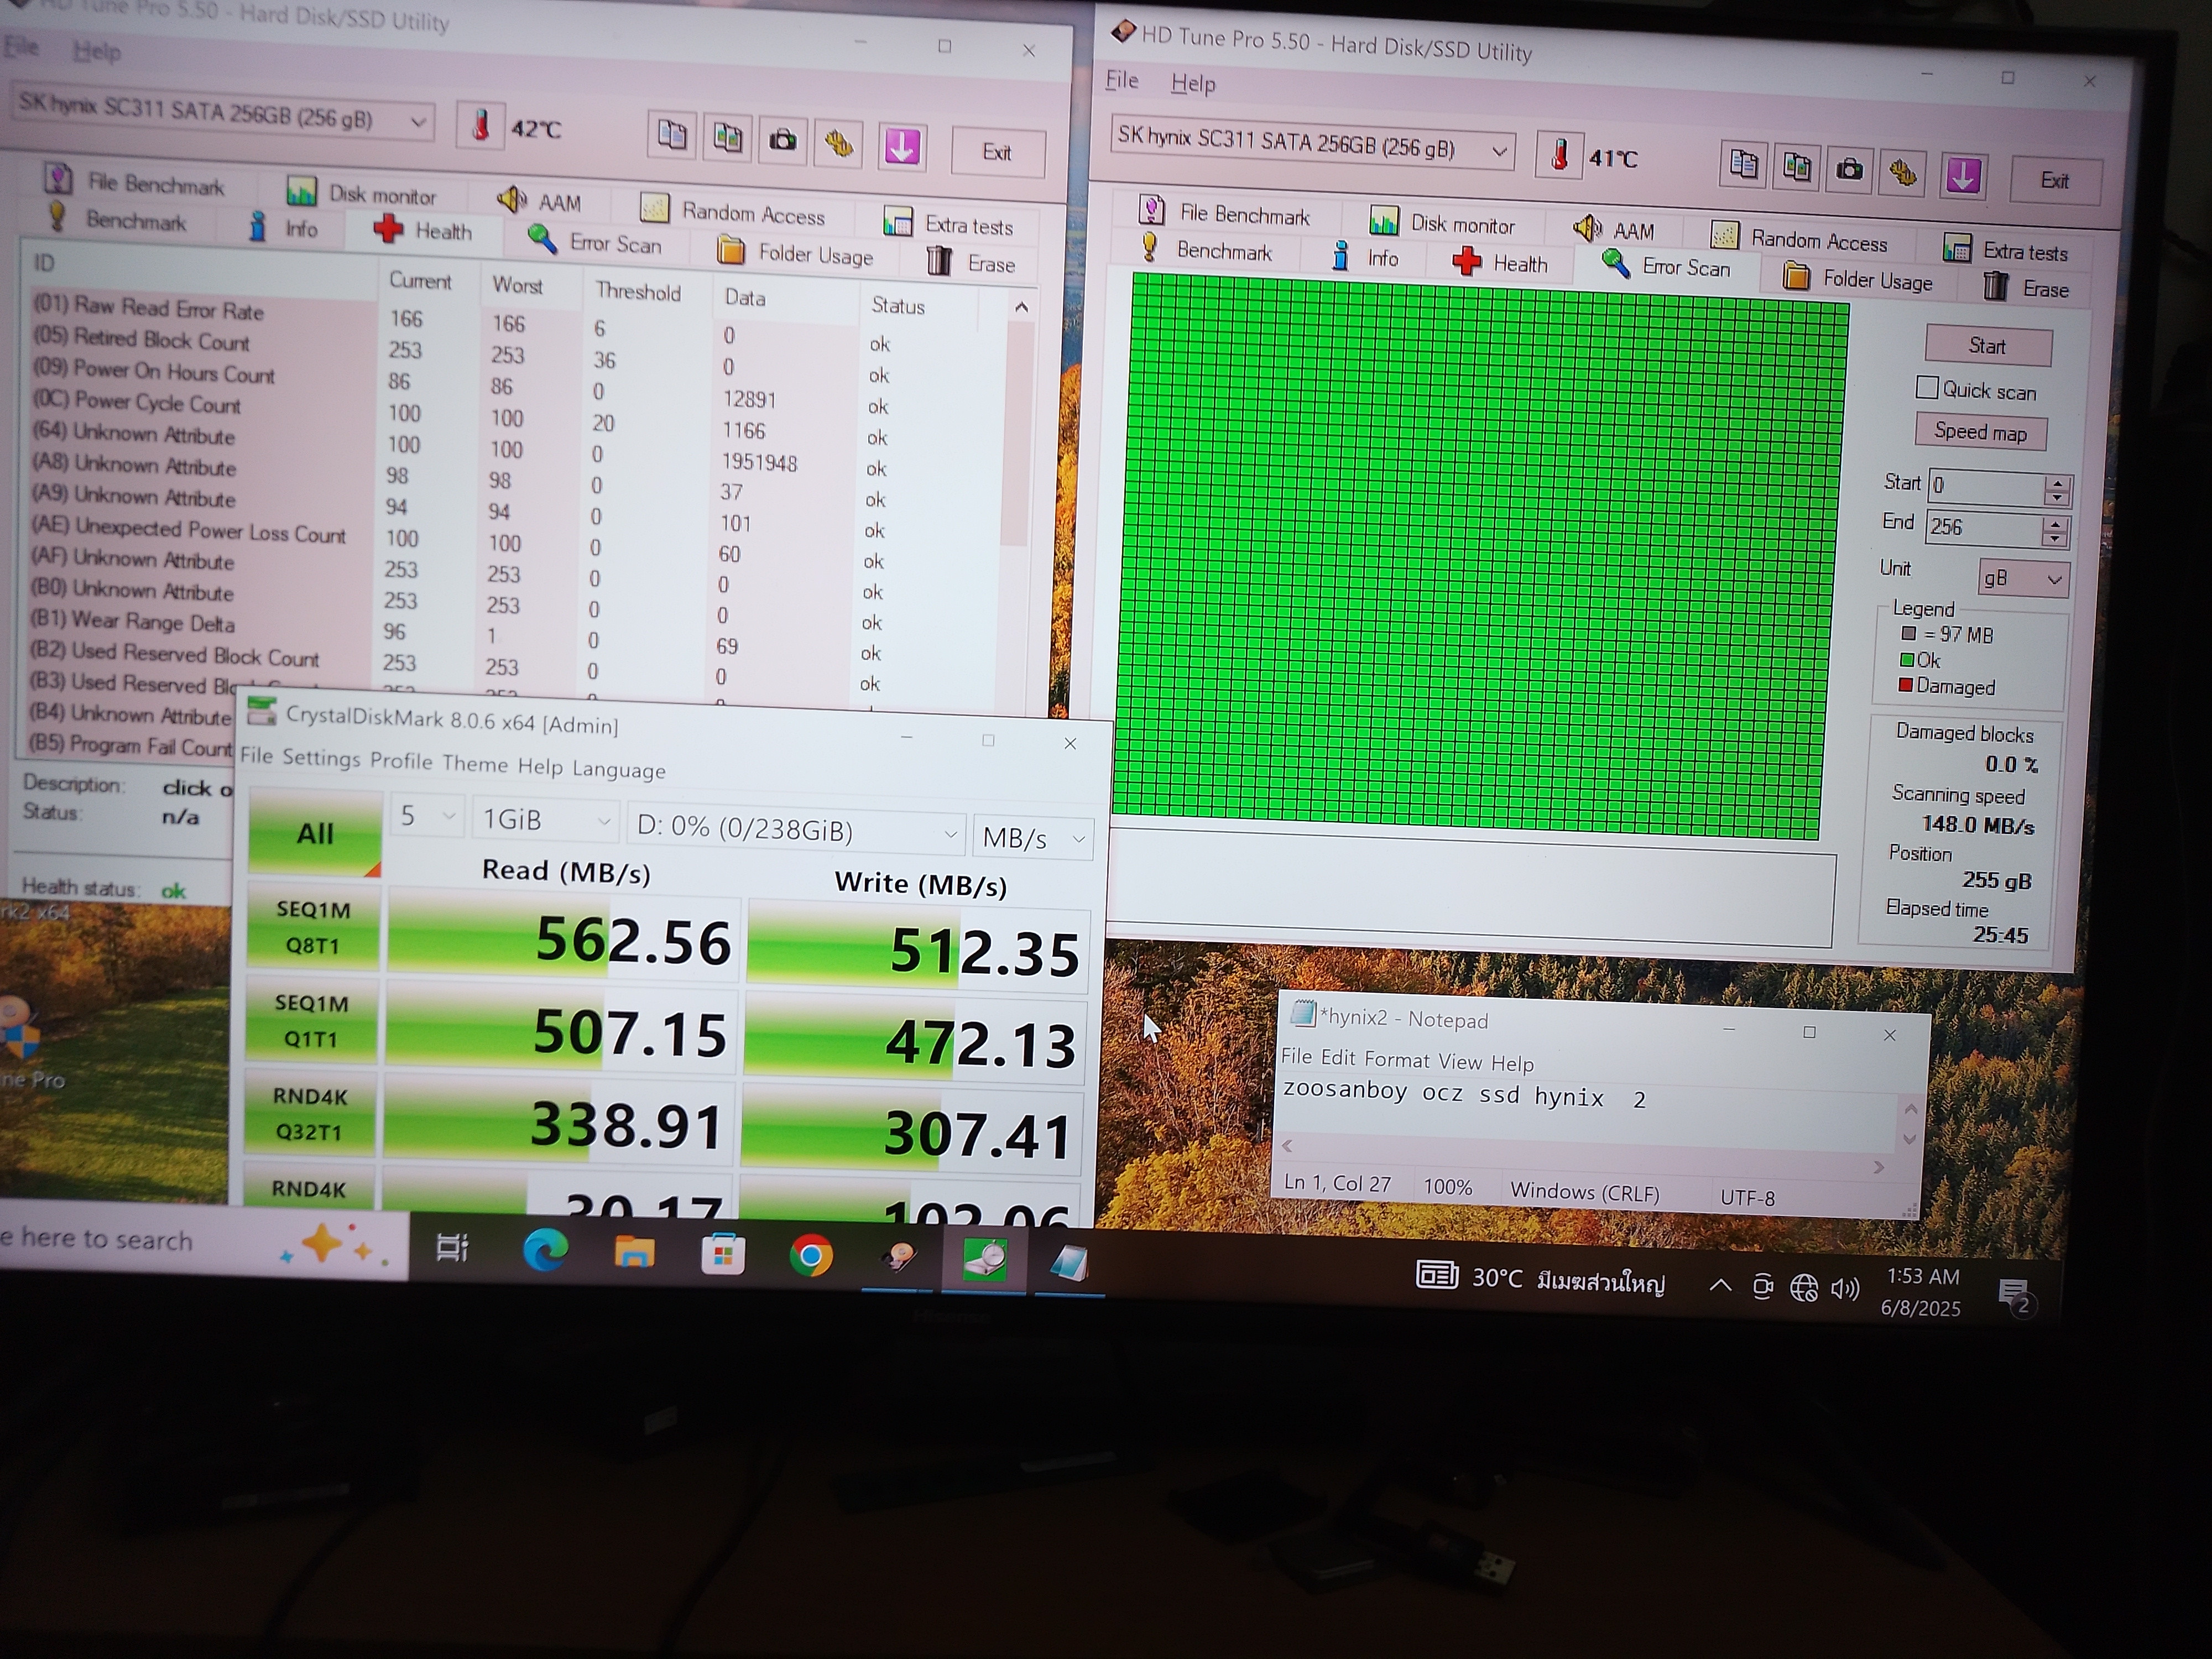Image resolution: width=2212 pixels, height=1659 pixels.
Task: Decrease End value with stepper arrow
Action: coord(2054,540)
